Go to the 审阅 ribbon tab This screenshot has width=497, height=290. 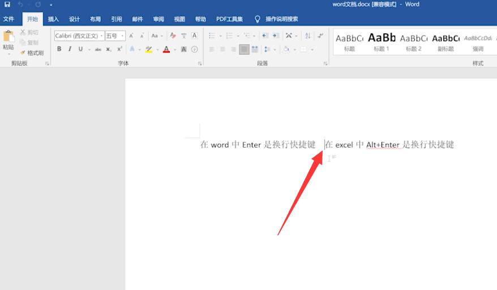[x=158, y=19]
